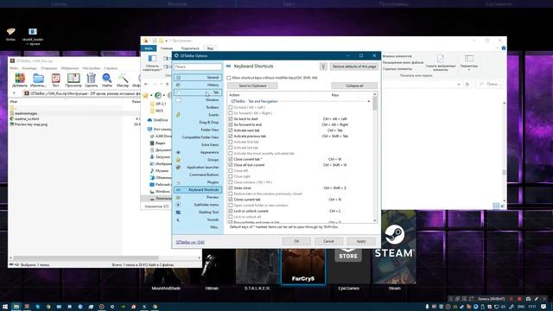Image resolution: width=553 pixels, height=311 pixels.
Task: Click Cancel in QTTabBar Options dialog
Action: pos(328,241)
